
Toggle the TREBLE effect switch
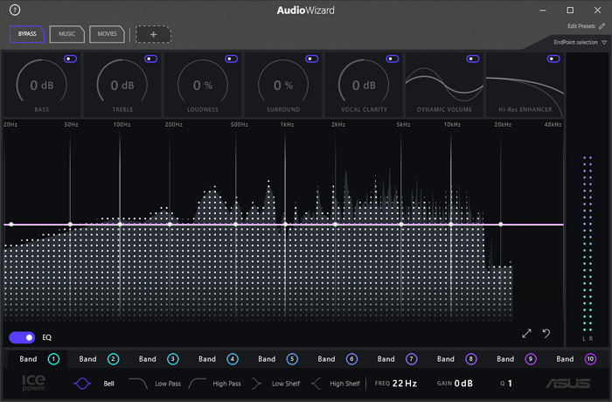[150, 59]
